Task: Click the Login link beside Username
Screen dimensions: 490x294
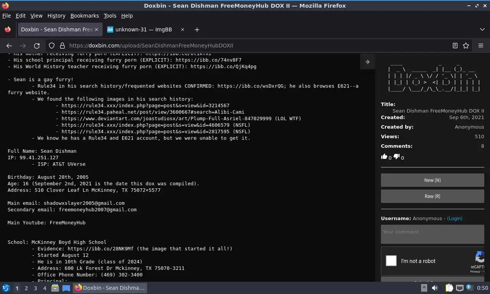Action: (454, 218)
